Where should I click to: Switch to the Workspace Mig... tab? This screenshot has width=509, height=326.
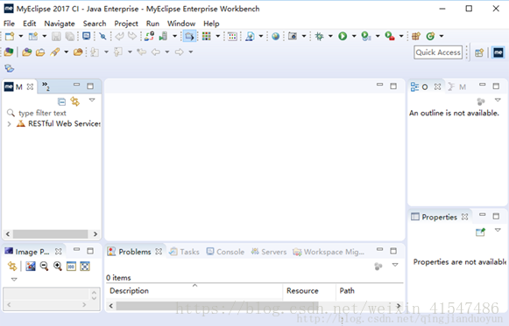[329, 252]
